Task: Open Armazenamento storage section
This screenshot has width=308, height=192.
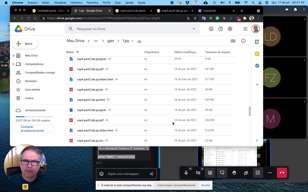Action: [x=35, y=110]
